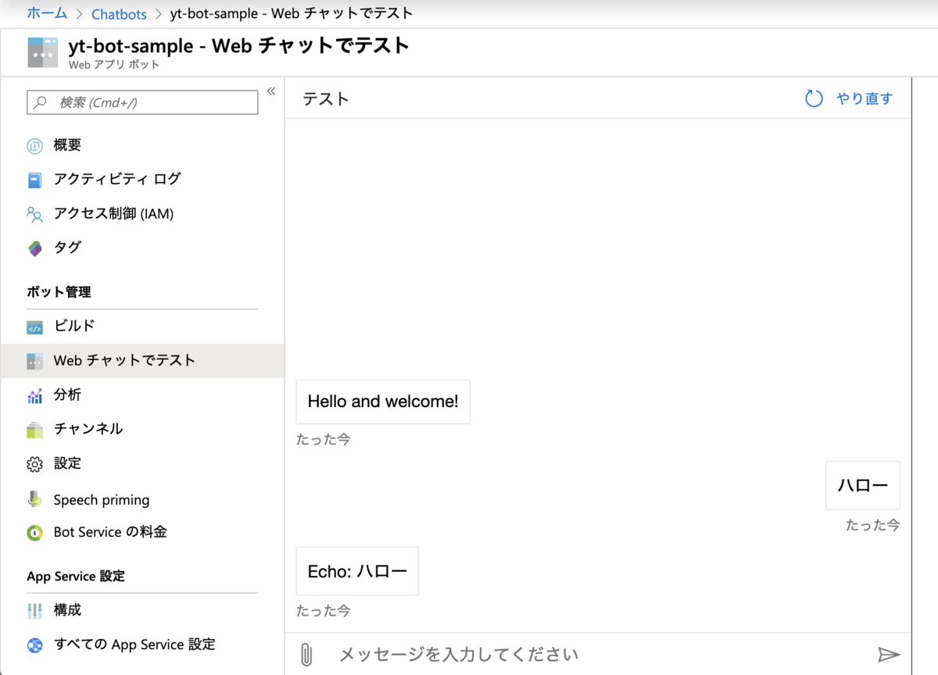Select the ビルド build icon
The image size is (938, 675).
click(34, 326)
